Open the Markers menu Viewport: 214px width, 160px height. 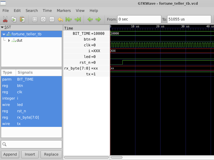point(64,10)
